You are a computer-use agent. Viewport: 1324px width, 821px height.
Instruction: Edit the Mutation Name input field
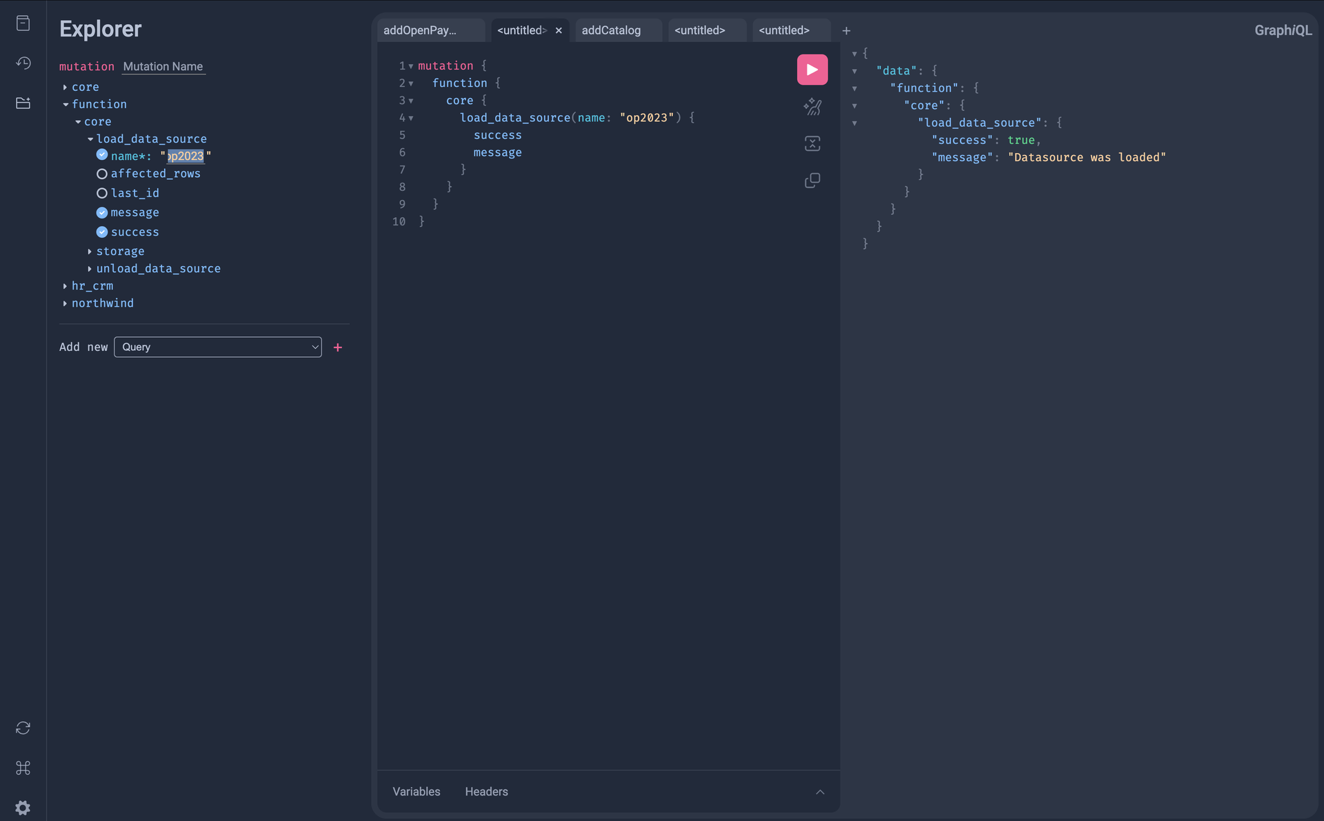[x=163, y=66]
